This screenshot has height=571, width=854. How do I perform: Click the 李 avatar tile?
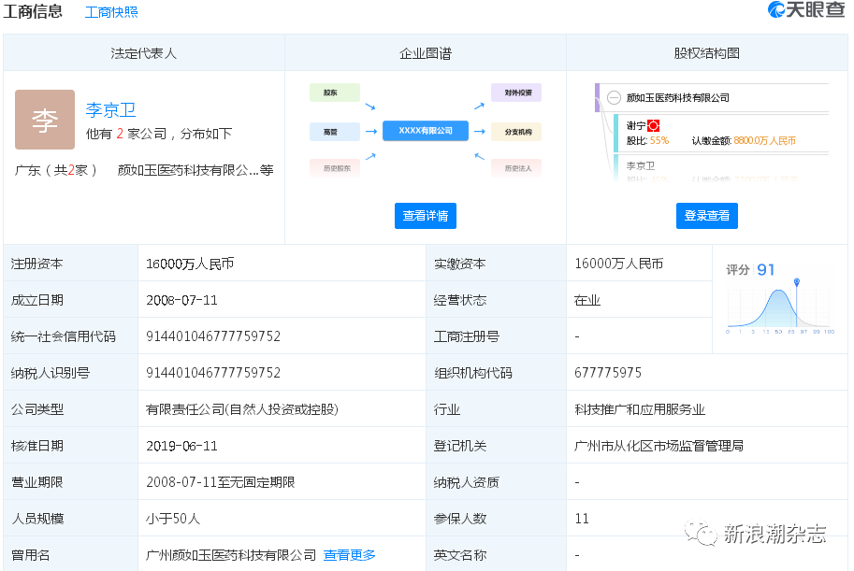click(45, 120)
